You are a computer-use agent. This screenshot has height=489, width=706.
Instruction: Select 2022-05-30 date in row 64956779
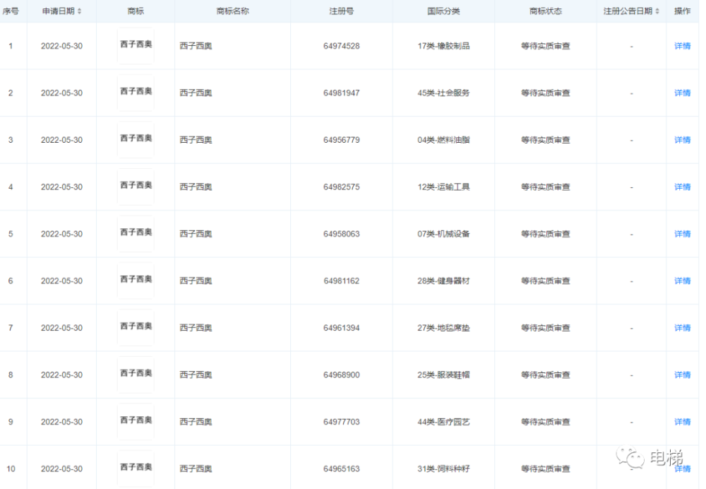coord(61,140)
